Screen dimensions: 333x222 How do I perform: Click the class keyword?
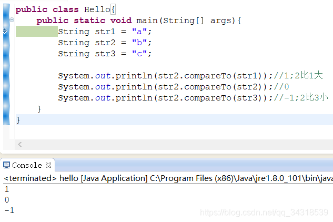pos(66,9)
